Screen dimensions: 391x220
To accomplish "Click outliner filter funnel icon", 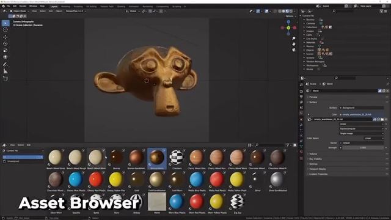I will point(381,11).
